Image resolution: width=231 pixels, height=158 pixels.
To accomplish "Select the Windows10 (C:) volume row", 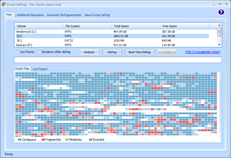I will pos(112,32).
